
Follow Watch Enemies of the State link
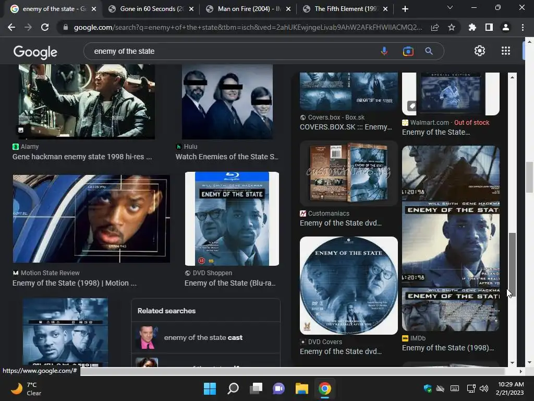(x=227, y=157)
